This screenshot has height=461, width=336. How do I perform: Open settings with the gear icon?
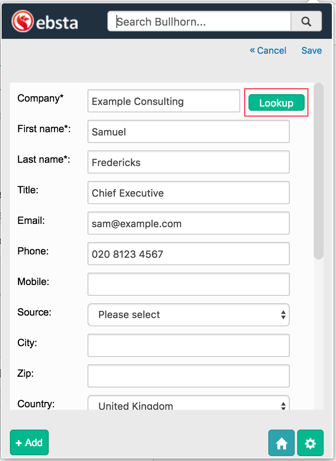click(x=310, y=443)
